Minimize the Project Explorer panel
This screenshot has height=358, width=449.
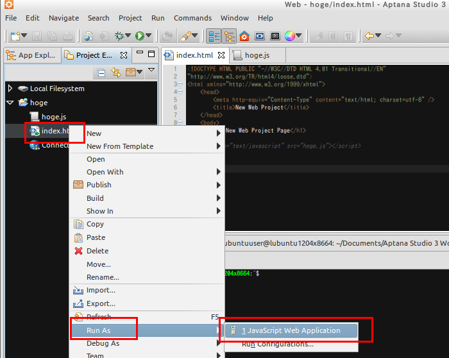coord(140,53)
